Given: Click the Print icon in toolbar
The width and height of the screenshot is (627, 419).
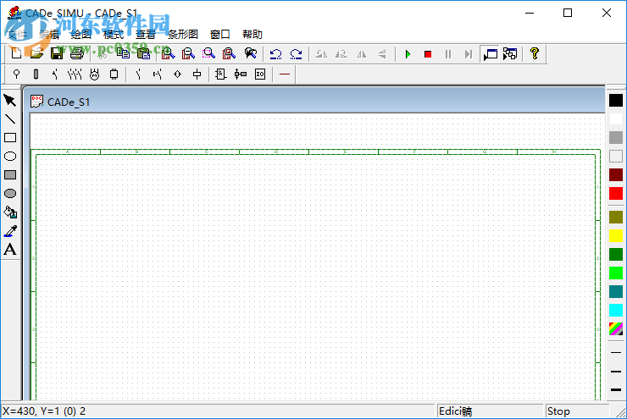Looking at the screenshot, I should tap(76, 54).
